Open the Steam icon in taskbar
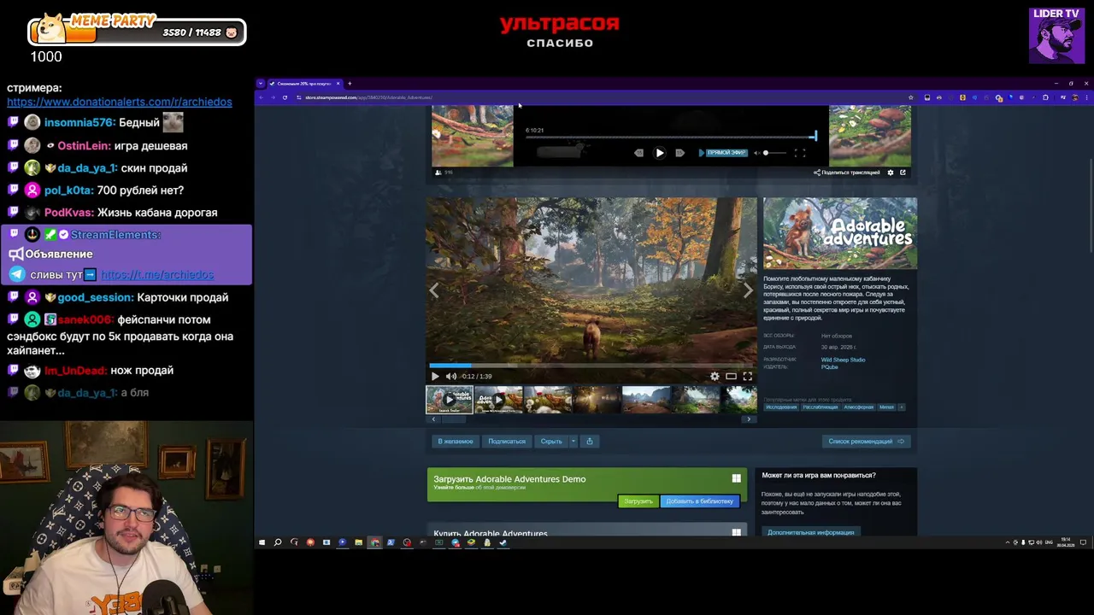The width and height of the screenshot is (1094, 615). pos(503,542)
